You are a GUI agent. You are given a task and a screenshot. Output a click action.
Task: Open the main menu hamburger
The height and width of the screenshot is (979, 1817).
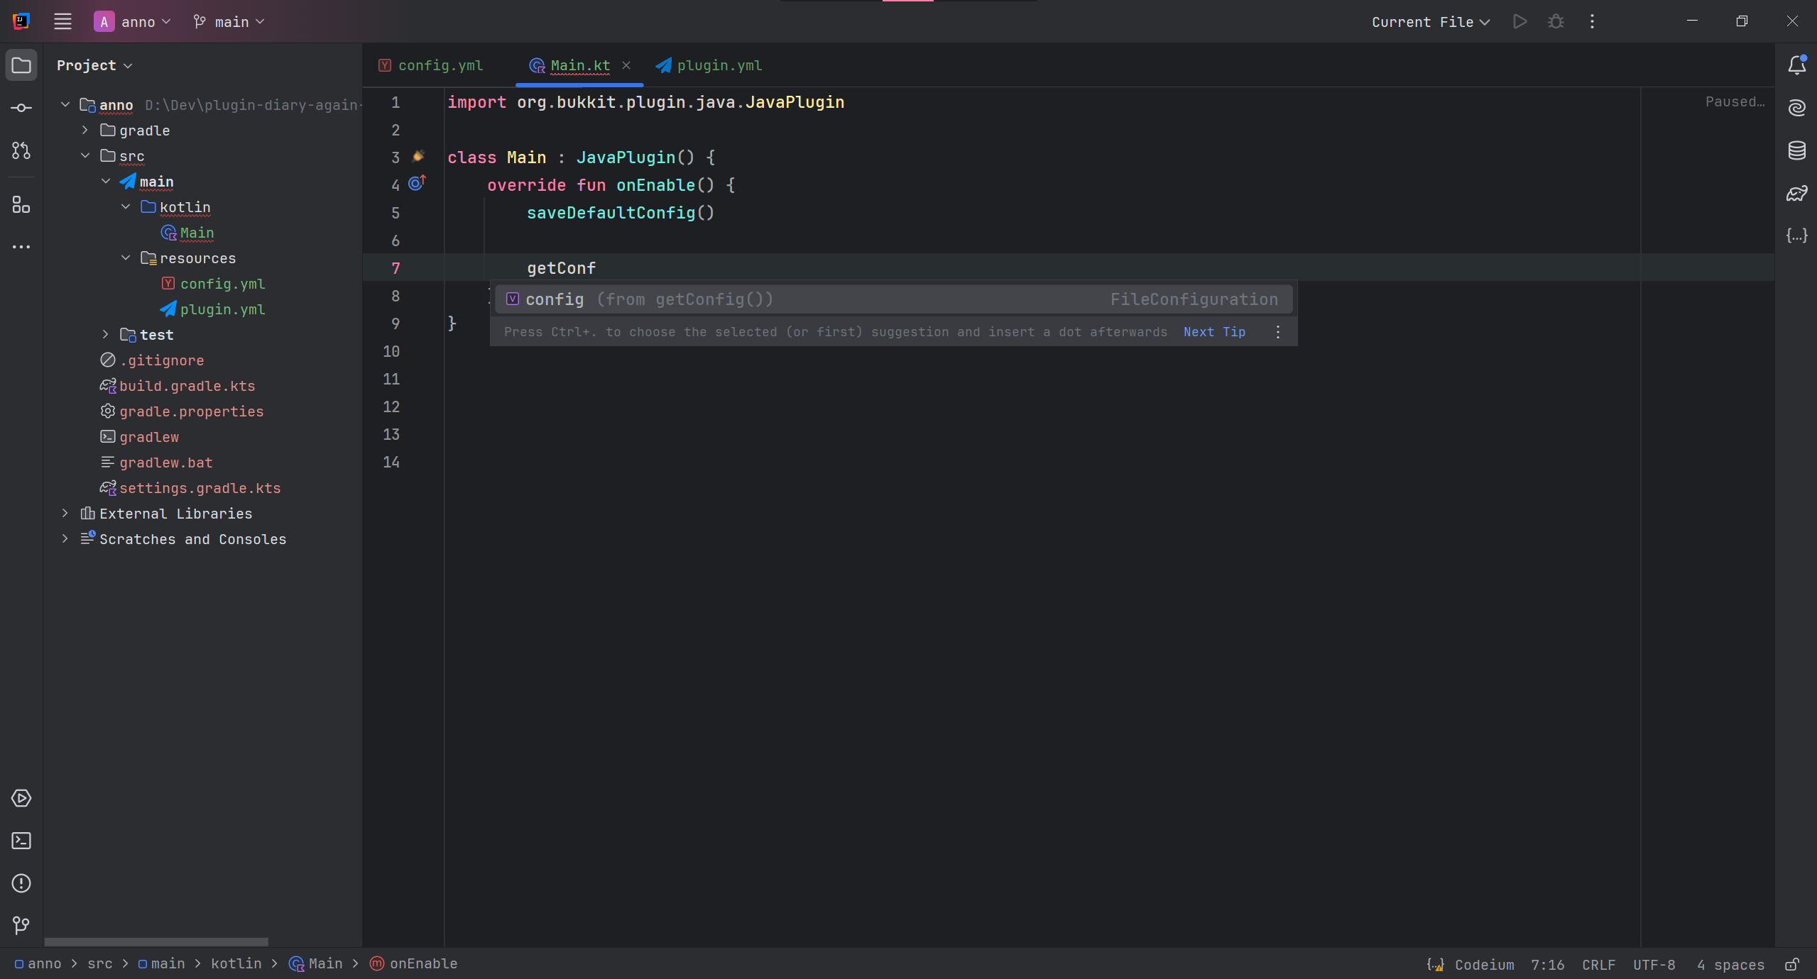(62, 21)
